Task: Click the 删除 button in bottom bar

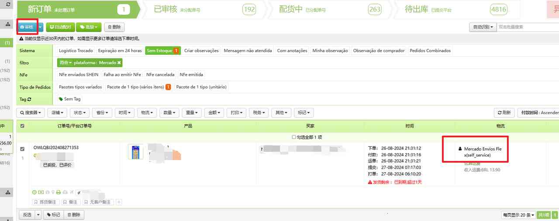Action: 74,215
